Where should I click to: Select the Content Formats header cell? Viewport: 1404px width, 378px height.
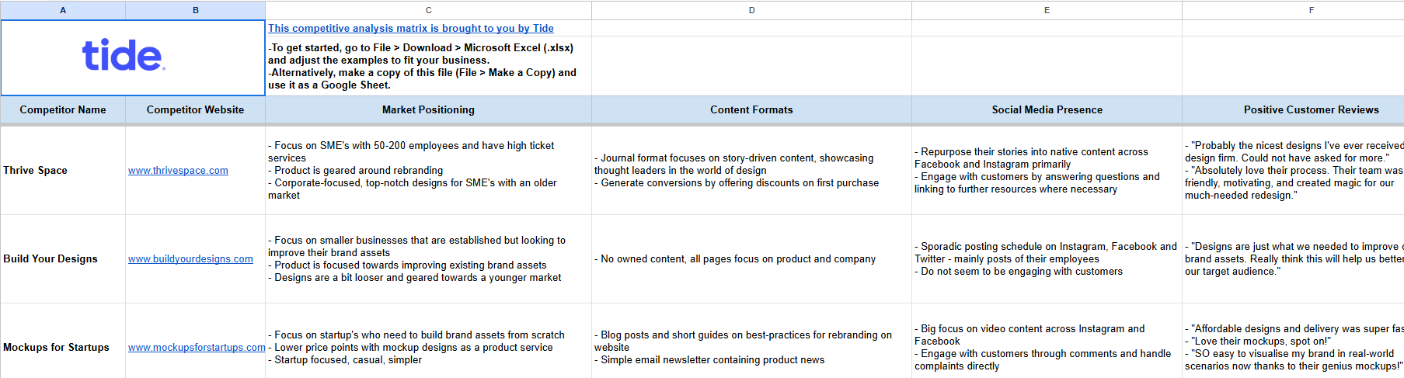(x=751, y=109)
